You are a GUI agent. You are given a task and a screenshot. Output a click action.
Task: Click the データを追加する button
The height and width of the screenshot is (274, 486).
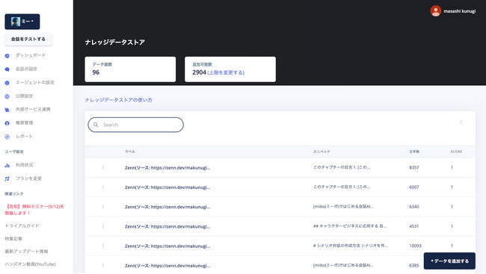tap(449, 261)
